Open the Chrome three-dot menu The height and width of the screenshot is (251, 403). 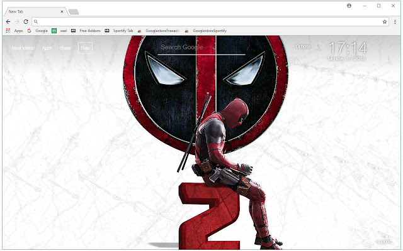point(395,22)
